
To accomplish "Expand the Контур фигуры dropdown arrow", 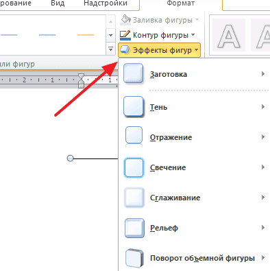I will click(193, 35).
